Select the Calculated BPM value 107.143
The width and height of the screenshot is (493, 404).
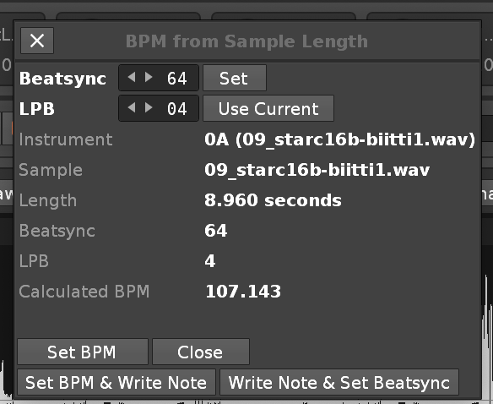[243, 292]
